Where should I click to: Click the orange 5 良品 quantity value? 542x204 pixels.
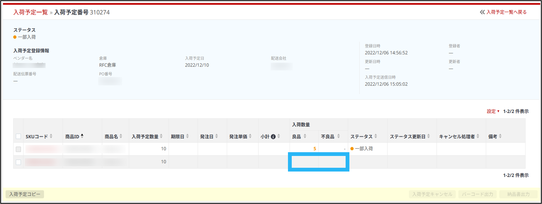tap(314, 149)
